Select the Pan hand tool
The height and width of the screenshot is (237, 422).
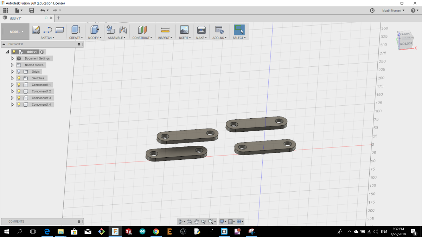197,222
